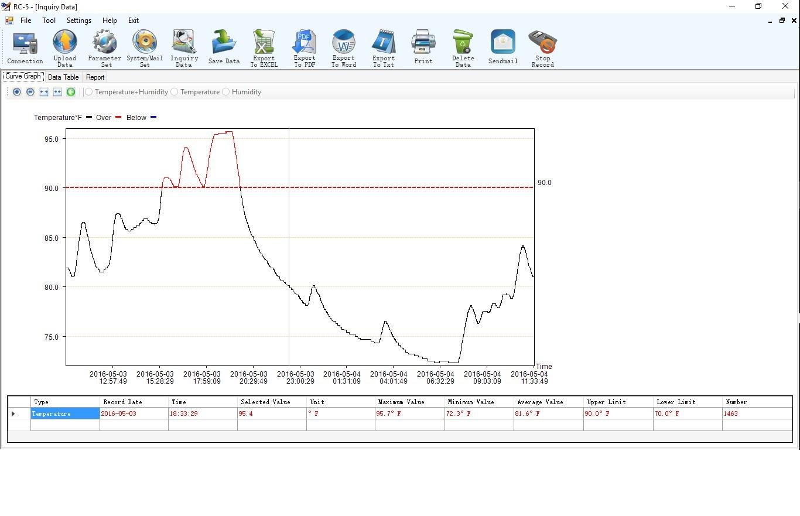Switch to the Report tab

point(95,77)
